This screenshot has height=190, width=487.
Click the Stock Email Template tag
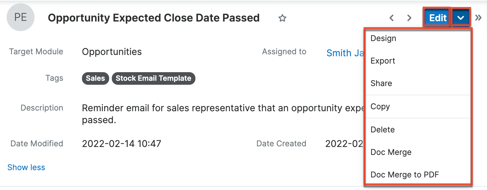click(x=153, y=78)
